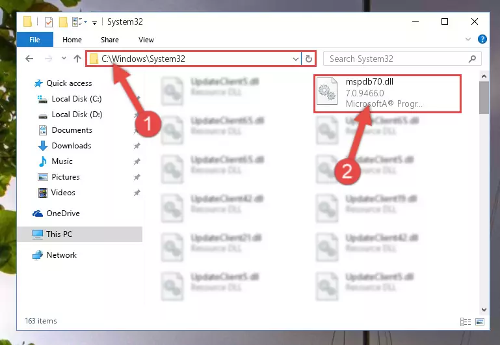The height and width of the screenshot is (345, 500).
Task: Click the vertical scrollbar thumb
Action: tap(484, 98)
